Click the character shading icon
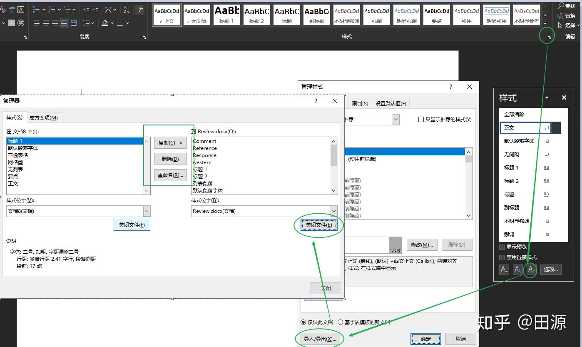This screenshot has width=582, height=347. (x=12, y=23)
